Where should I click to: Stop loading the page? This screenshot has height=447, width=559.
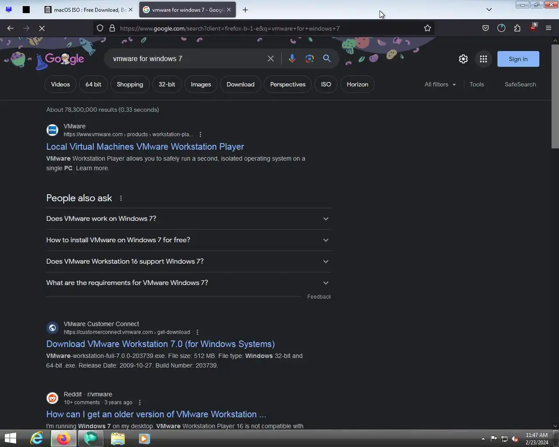tap(42, 28)
